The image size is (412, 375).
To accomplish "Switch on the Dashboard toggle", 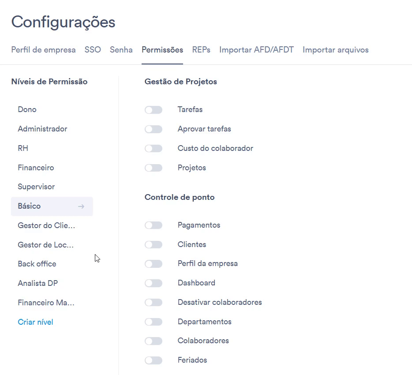I will [154, 283].
